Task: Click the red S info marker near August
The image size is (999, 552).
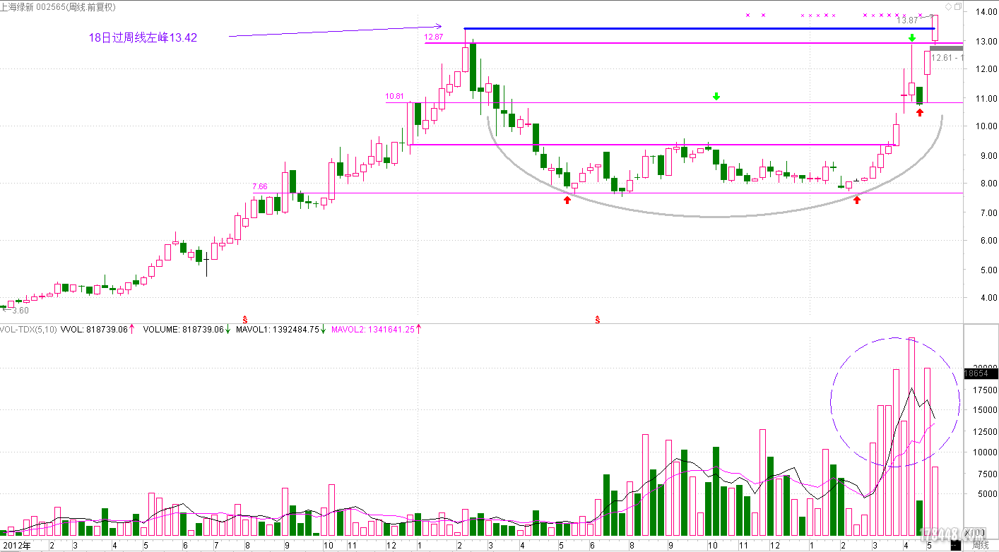Action: click(x=245, y=320)
